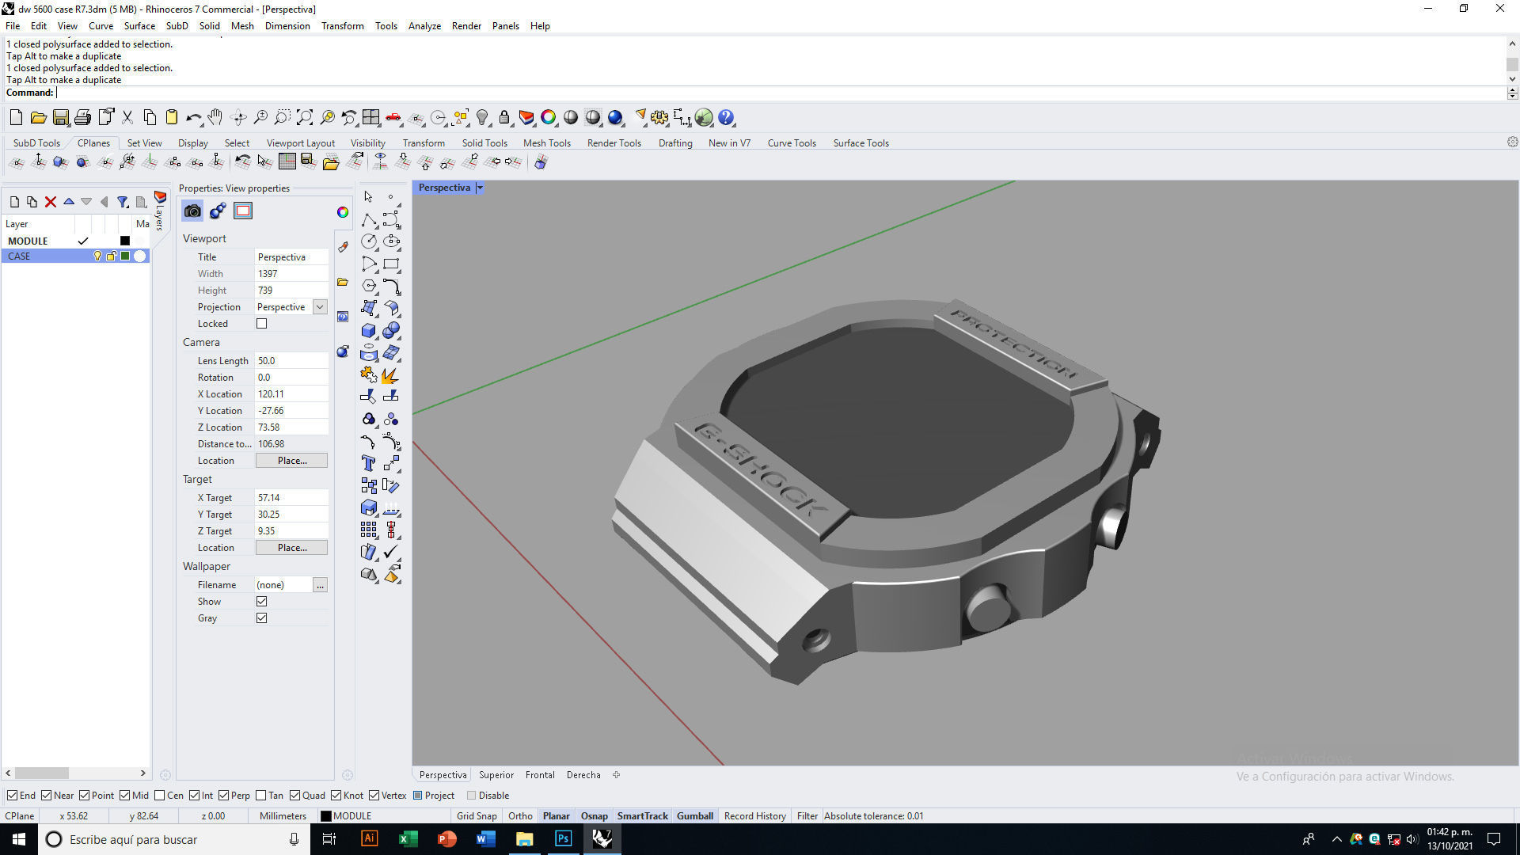Open the CPlane coordinate mode field in status bar
The width and height of the screenshot is (1520, 855).
20,816
